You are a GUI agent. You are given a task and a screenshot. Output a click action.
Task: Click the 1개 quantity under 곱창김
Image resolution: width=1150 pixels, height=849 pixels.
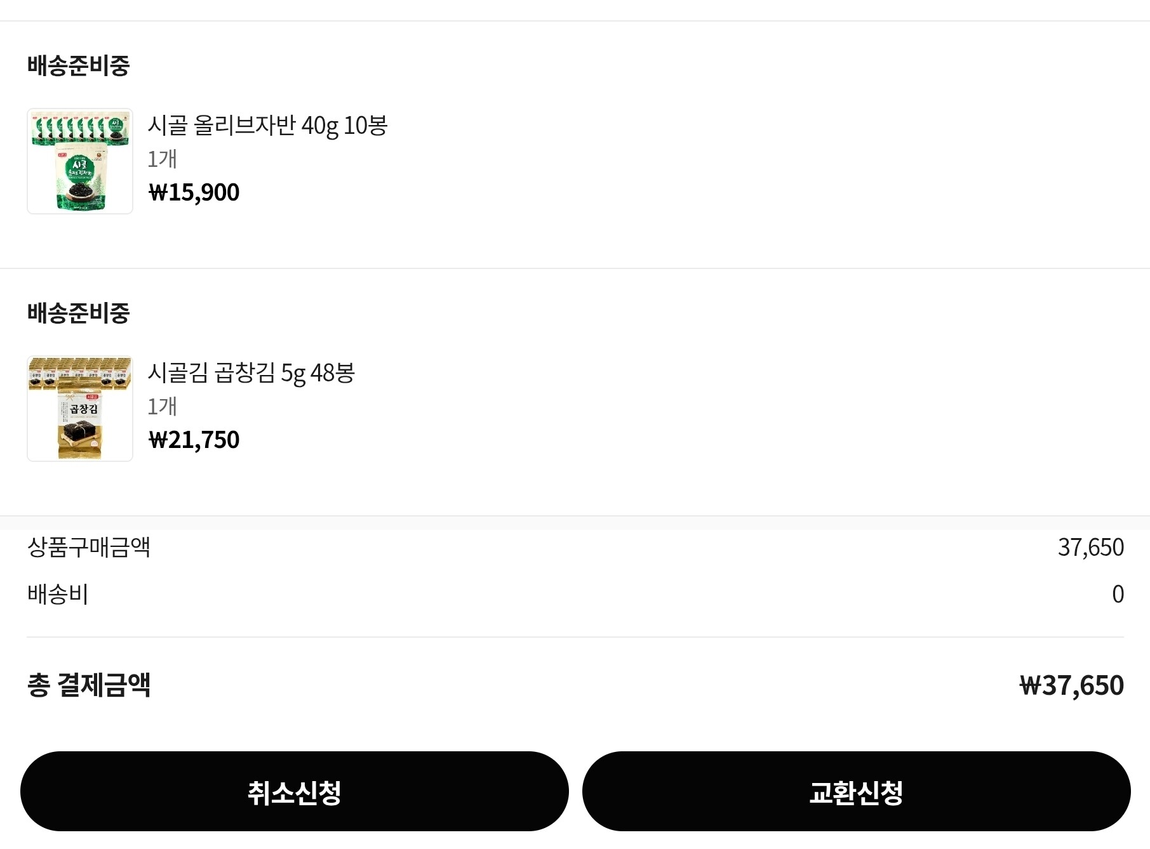[x=162, y=406]
